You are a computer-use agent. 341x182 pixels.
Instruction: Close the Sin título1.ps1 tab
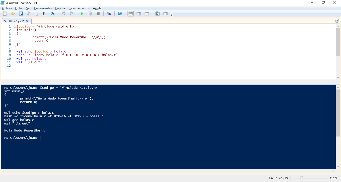(x=27, y=21)
